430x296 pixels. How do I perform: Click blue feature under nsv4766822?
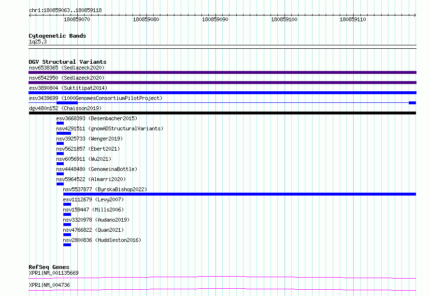67,235
